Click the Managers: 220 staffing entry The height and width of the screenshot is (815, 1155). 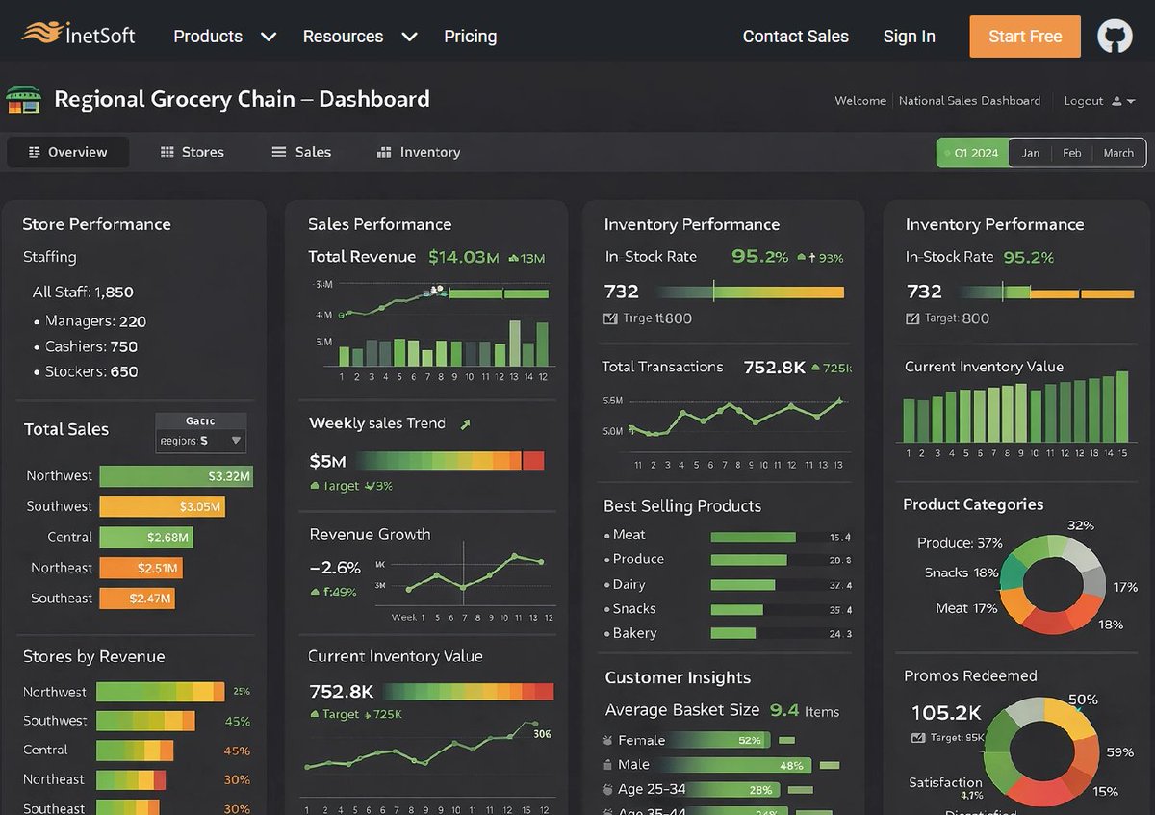95,321
